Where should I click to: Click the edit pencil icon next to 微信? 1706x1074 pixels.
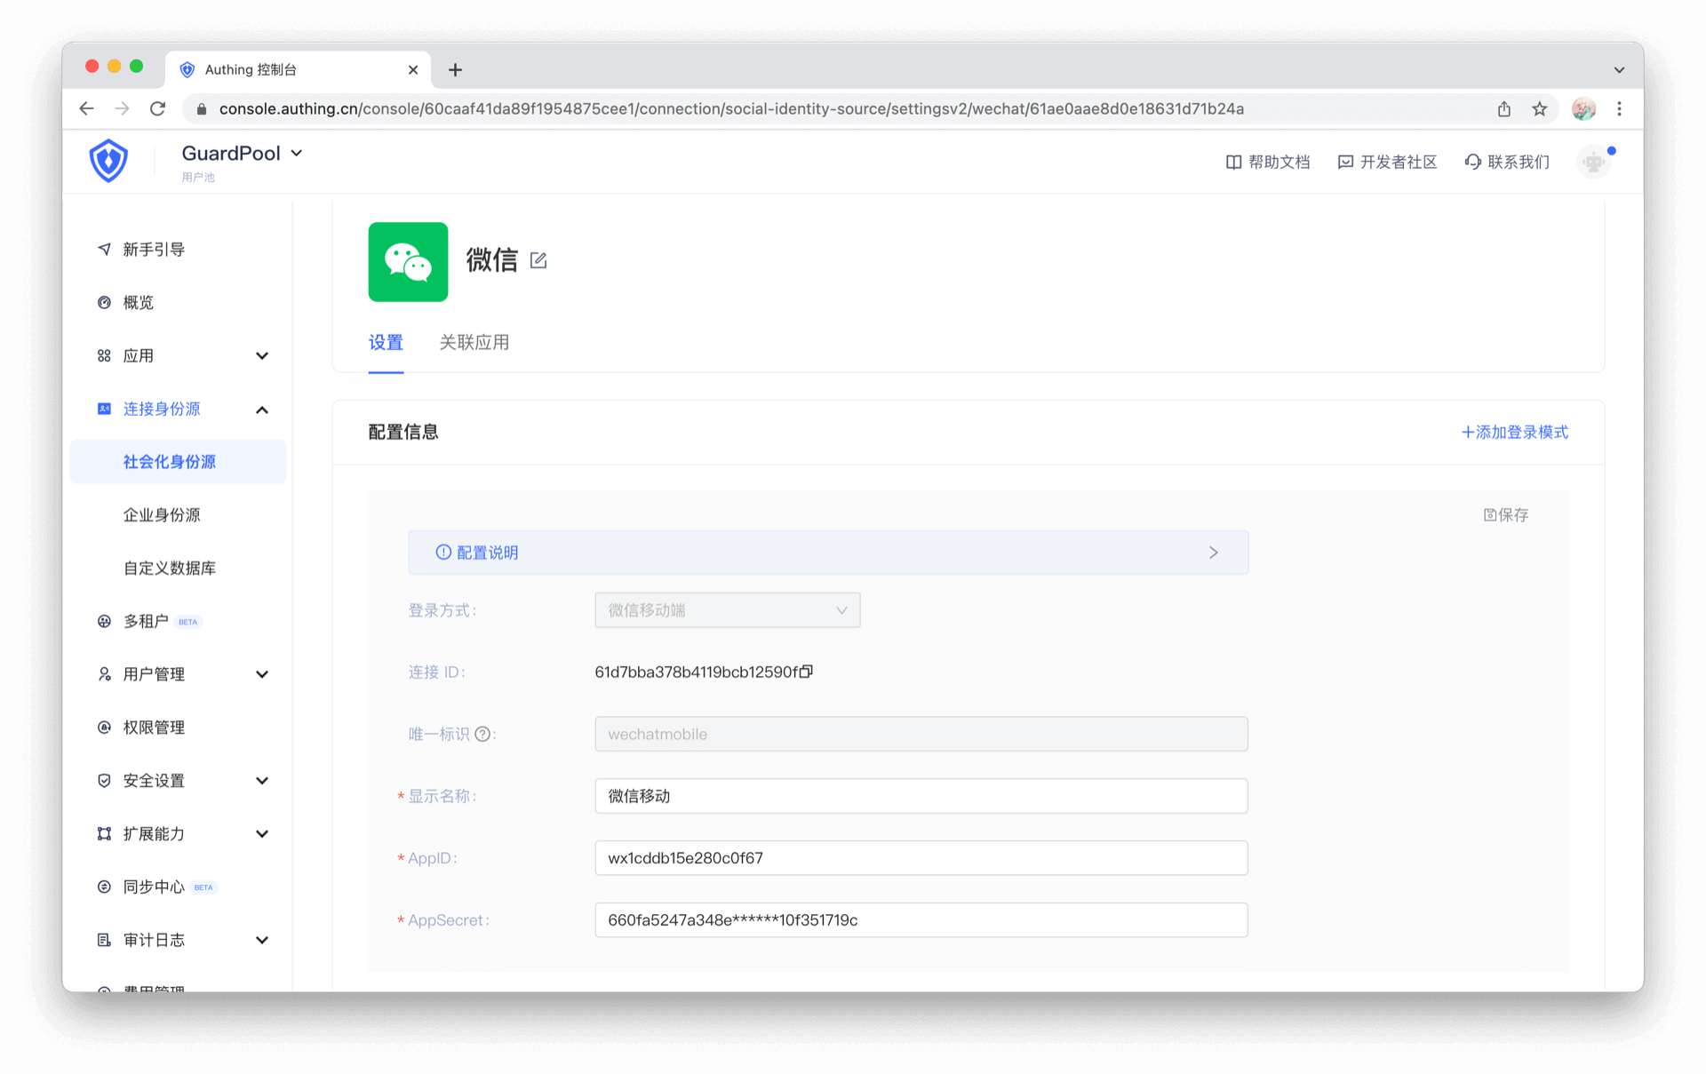(538, 260)
